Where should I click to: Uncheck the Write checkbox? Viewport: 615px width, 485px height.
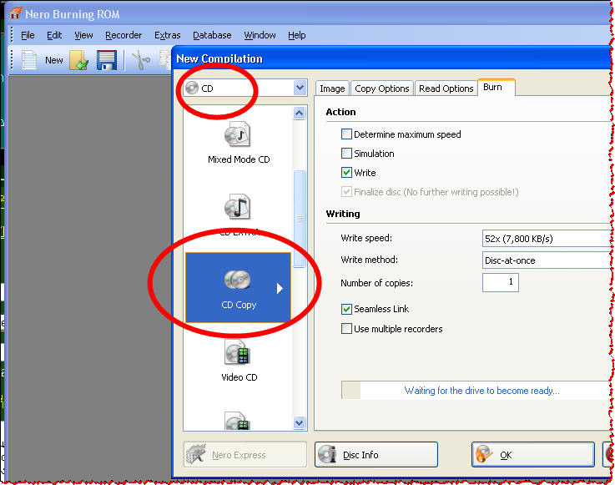point(346,172)
